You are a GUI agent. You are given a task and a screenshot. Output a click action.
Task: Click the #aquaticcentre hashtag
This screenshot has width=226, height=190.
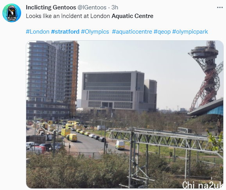point(132,32)
